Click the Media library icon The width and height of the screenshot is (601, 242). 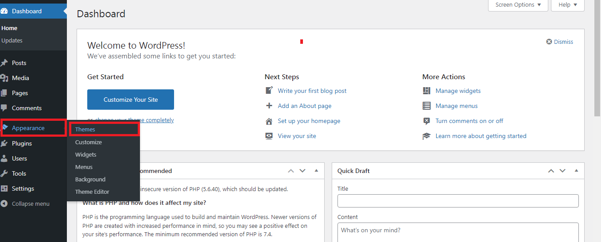4,78
